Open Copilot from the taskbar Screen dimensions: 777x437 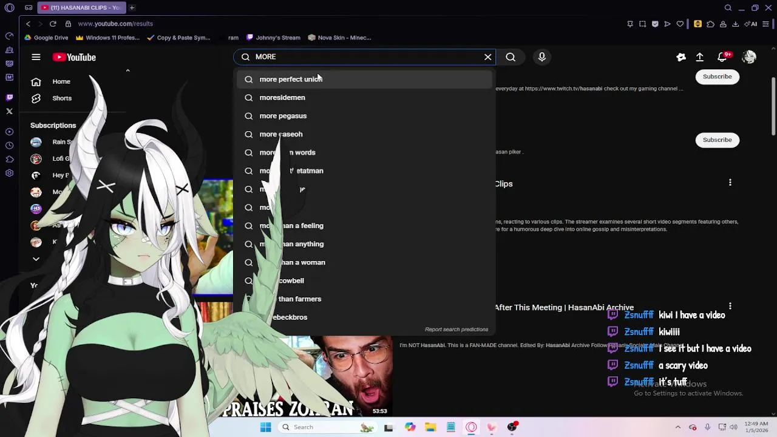410,427
